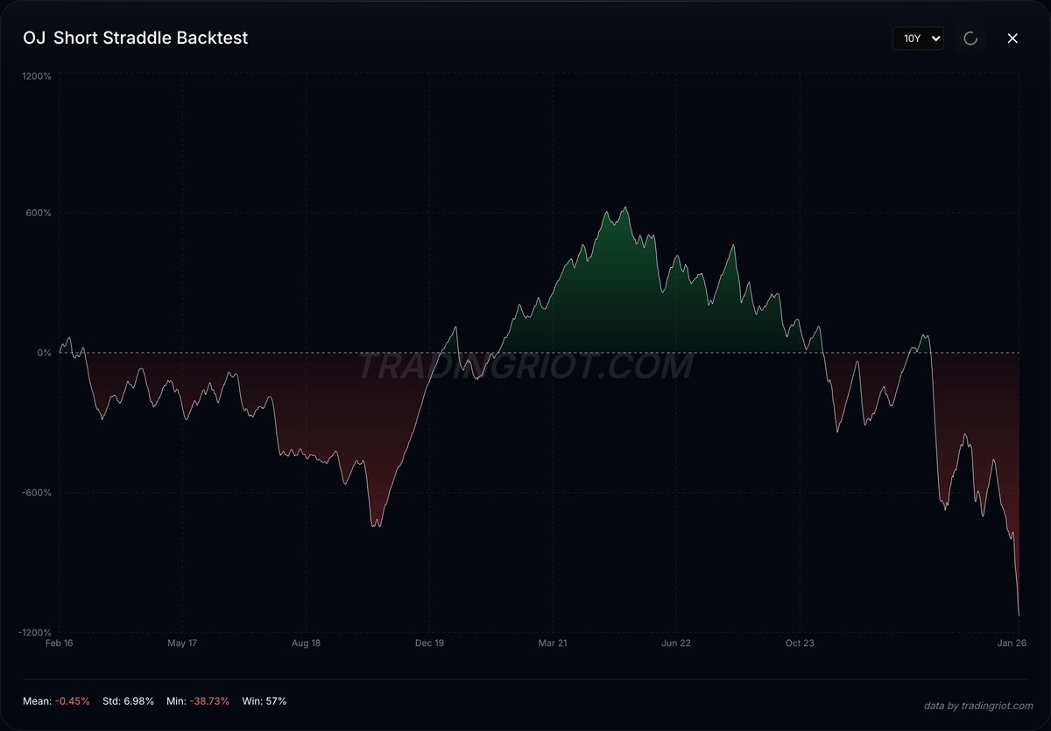Viewport: 1051px width, 731px height.
Task: Click the Jun 22 x-axis date
Action: [x=676, y=643]
